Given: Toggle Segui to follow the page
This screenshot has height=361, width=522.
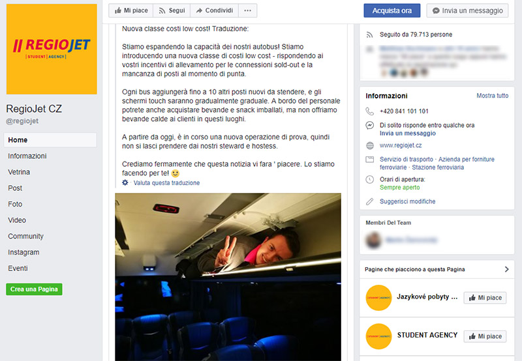Looking at the screenshot, I should (x=172, y=10).
